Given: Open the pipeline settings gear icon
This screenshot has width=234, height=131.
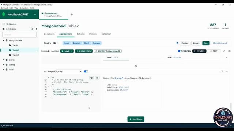Looking at the screenshot, I should tap(229, 51).
